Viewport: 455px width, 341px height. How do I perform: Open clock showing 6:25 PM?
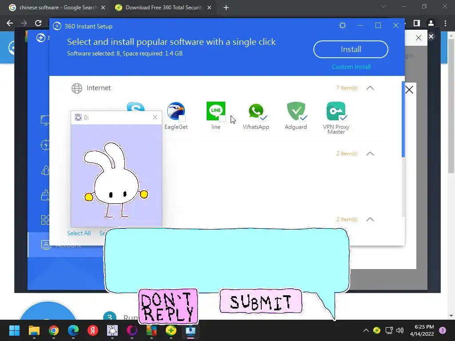[x=422, y=330]
